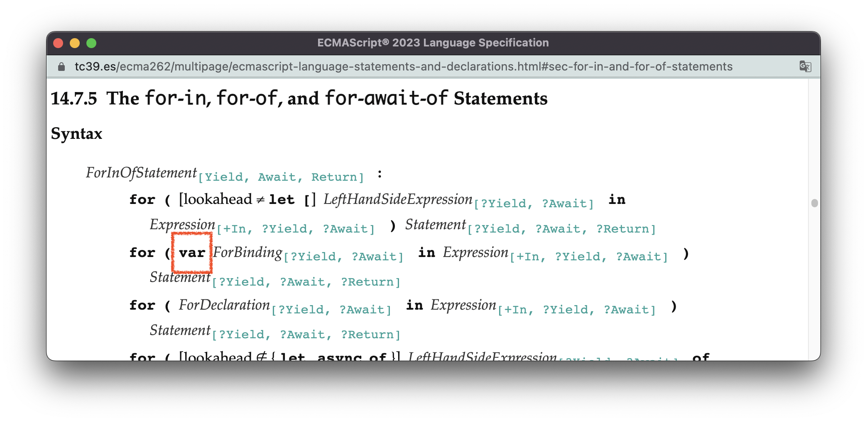Click Expression link after ForDeclaration in
867x422 pixels.
(x=463, y=305)
